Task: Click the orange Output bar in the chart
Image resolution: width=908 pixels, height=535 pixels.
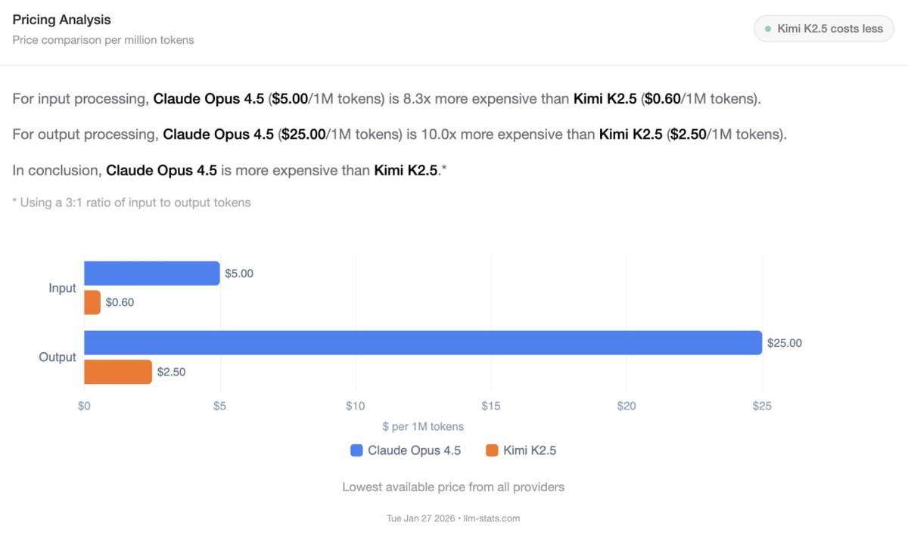Action: [118, 372]
